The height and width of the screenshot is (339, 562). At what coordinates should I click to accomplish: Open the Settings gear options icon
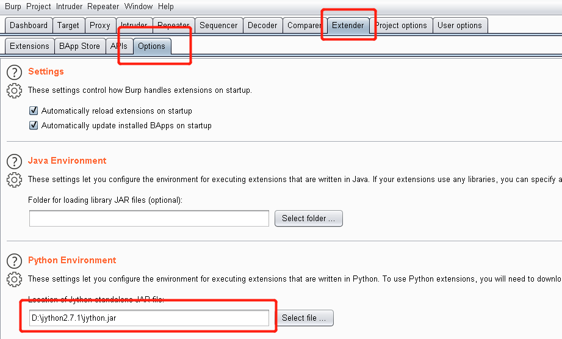pyautogui.click(x=14, y=90)
